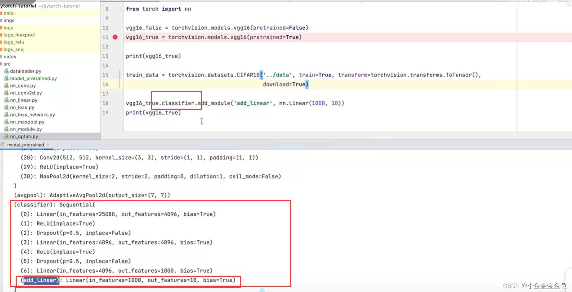Click the nn_conv2d.py Python file icon
Viewport: 572px width, 292px height.
point(6,93)
